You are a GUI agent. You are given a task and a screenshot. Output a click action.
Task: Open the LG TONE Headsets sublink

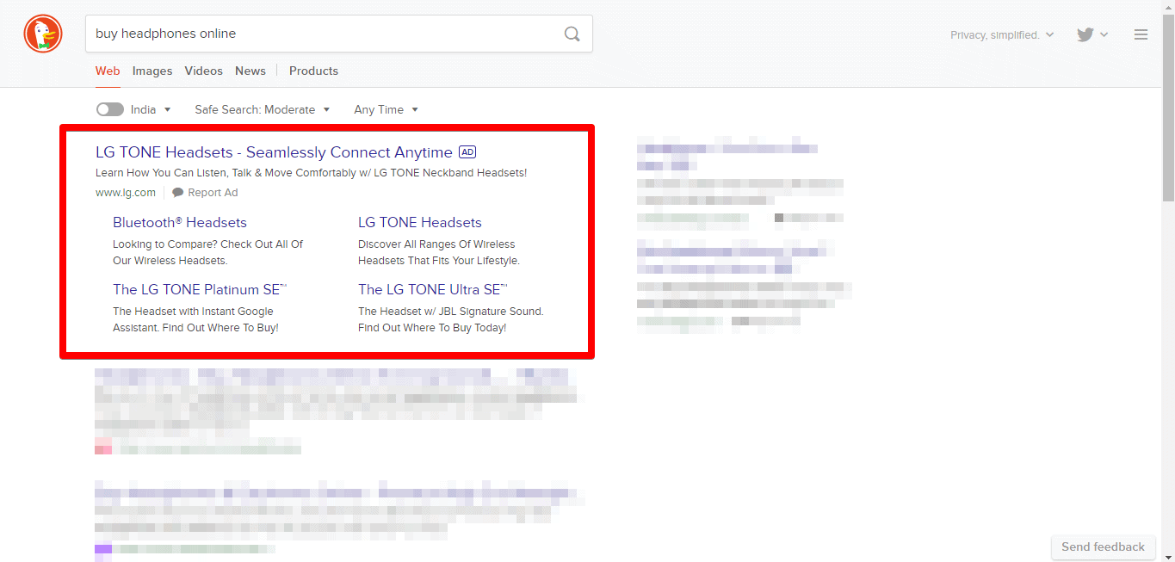click(420, 222)
